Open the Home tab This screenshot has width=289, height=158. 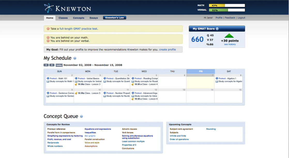point(50,18)
